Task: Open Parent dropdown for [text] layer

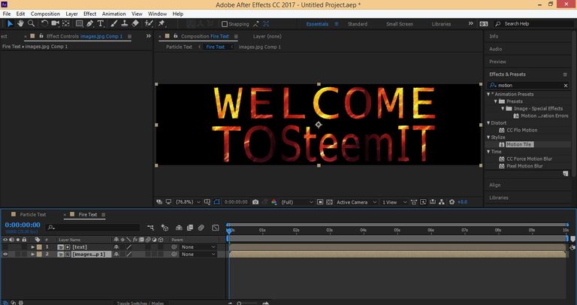Action: click(198, 247)
